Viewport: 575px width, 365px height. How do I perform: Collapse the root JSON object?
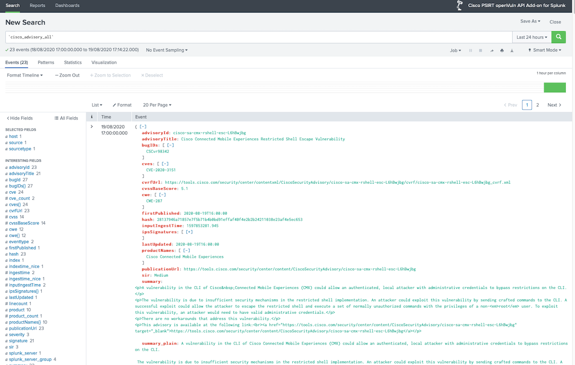pos(143,126)
